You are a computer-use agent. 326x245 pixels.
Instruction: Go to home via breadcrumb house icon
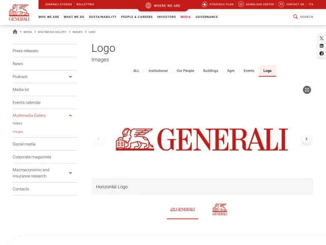pyautogui.click(x=15, y=32)
